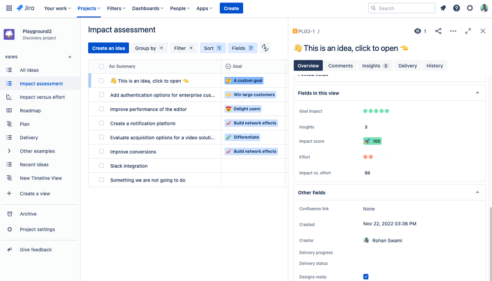Toggle the watch eye icon

click(418, 31)
